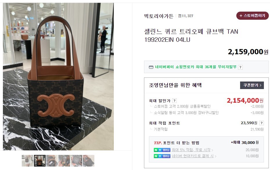Screen dimensions: 270x170
Task: Click the plus icon in 스토어찜하기 button
Action: [241, 16]
